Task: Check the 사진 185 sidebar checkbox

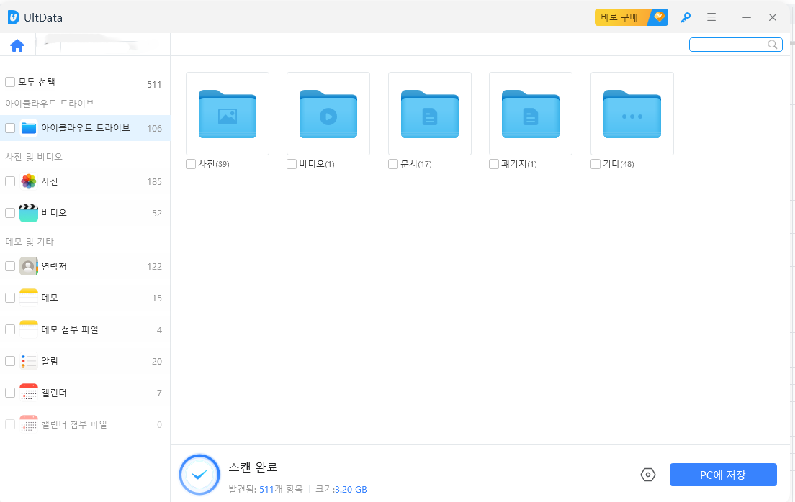Action: (x=10, y=181)
